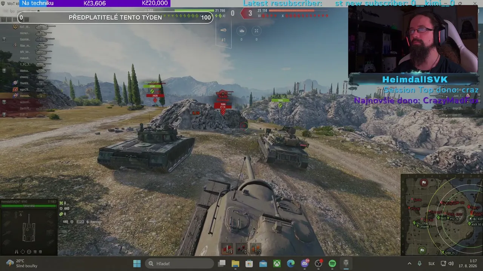Click the WoT client window title icon
Viewport: 483px width, 271px height.
(3, 3)
